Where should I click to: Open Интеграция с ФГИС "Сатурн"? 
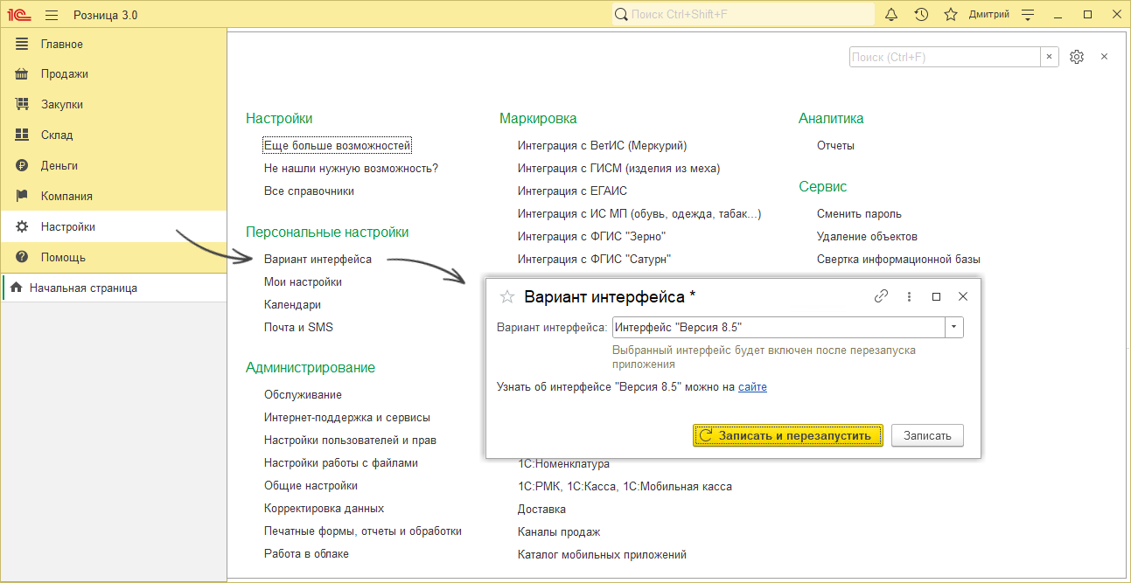click(594, 260)
